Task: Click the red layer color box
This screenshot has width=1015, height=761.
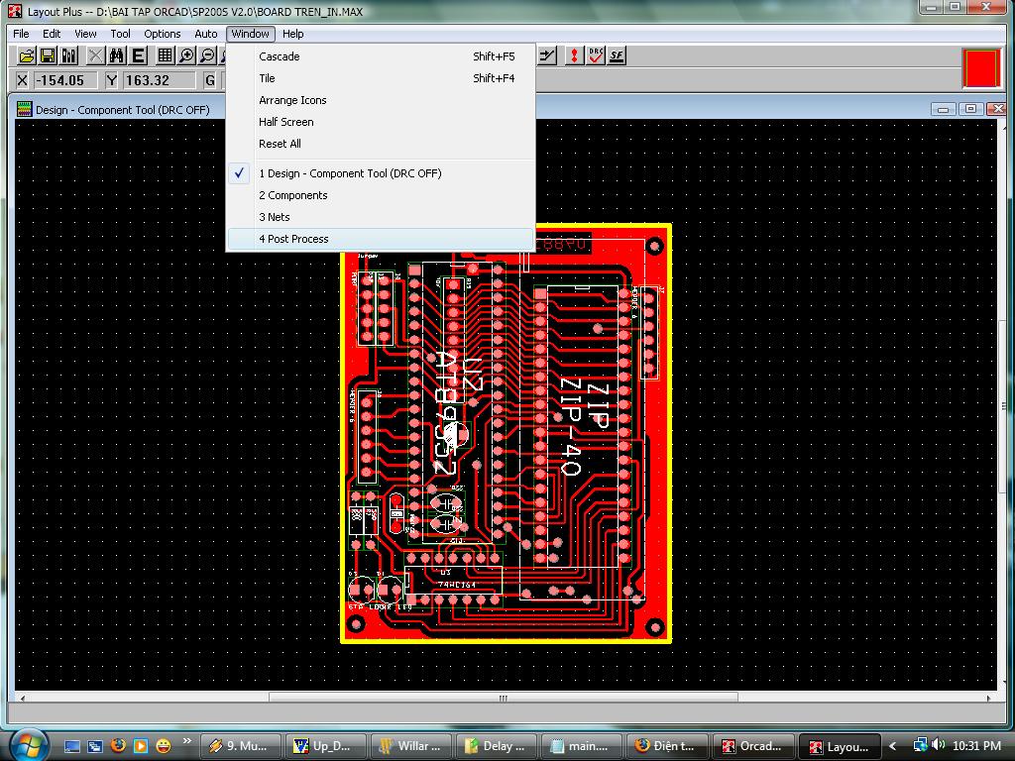Action: click(x=982, y=68)
